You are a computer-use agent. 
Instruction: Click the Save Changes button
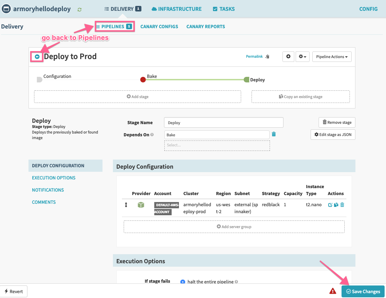click(363, 291)
